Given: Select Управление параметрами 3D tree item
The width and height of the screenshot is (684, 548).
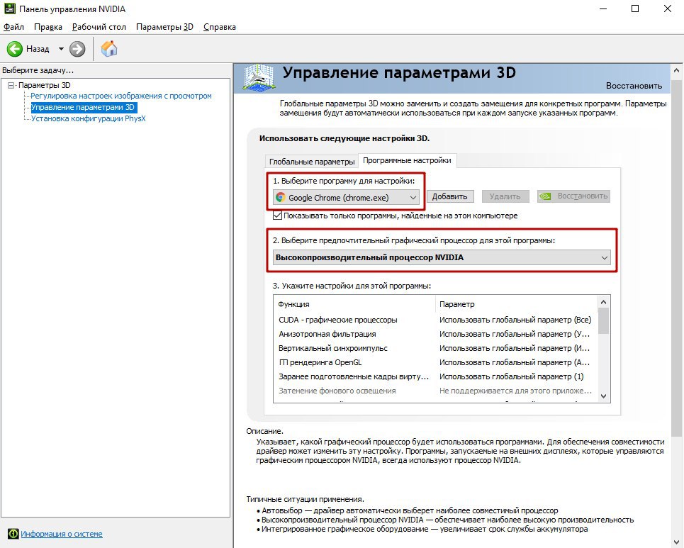Looking at the screenshot, I should pos(83,107).
